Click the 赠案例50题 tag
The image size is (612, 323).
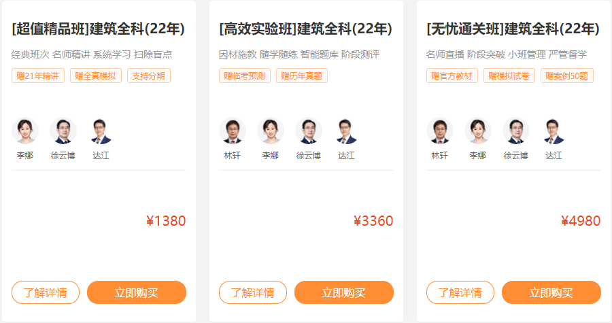click(567, 75)
